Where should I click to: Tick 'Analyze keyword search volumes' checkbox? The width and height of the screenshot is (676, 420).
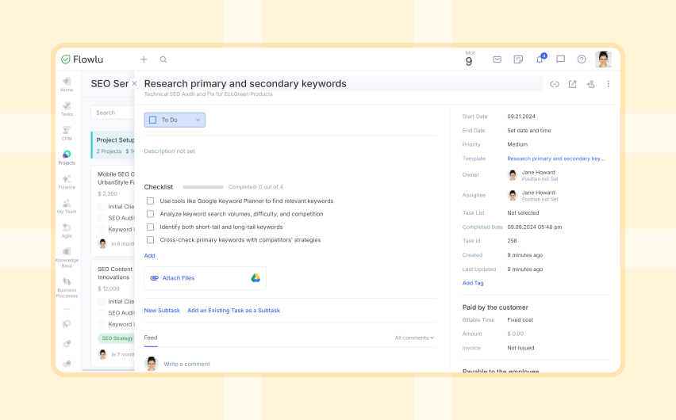click(x=151, y=214)
